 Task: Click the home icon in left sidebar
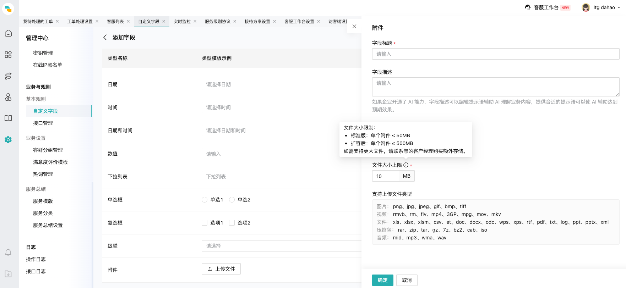(8, 33)
